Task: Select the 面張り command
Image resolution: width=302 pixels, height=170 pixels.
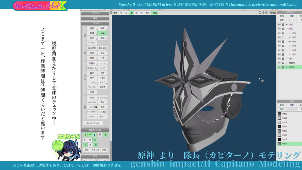Action: (x=92, y=63)
